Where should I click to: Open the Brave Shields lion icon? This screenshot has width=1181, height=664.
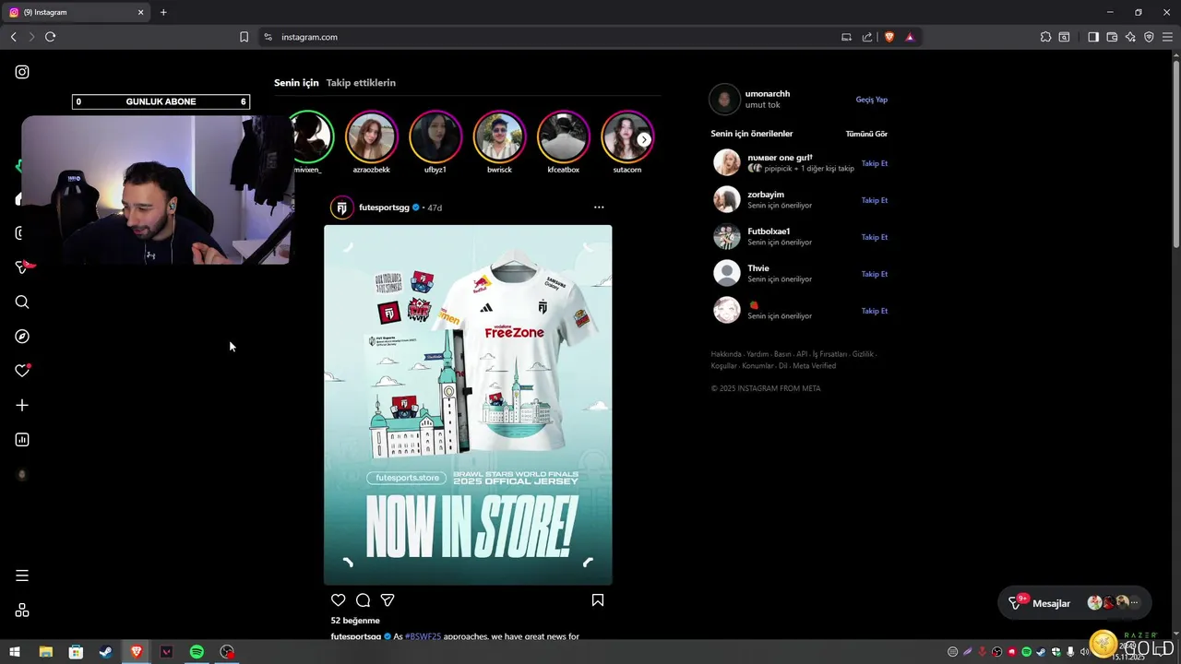coord(889,37)
